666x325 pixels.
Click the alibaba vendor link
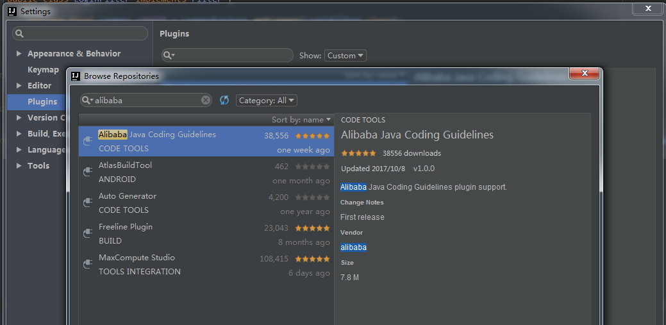353,247
